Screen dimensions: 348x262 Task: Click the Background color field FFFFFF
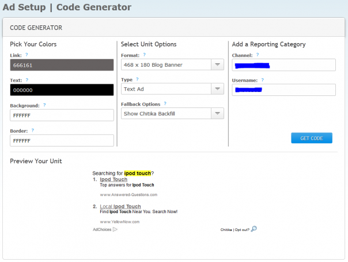pos(62,115)
